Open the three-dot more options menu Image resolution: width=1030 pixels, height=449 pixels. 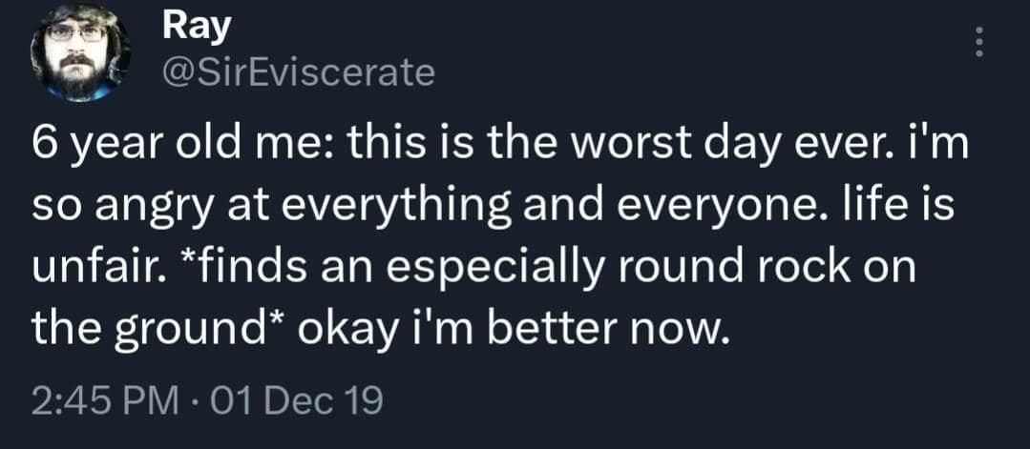tap(977, 43)
